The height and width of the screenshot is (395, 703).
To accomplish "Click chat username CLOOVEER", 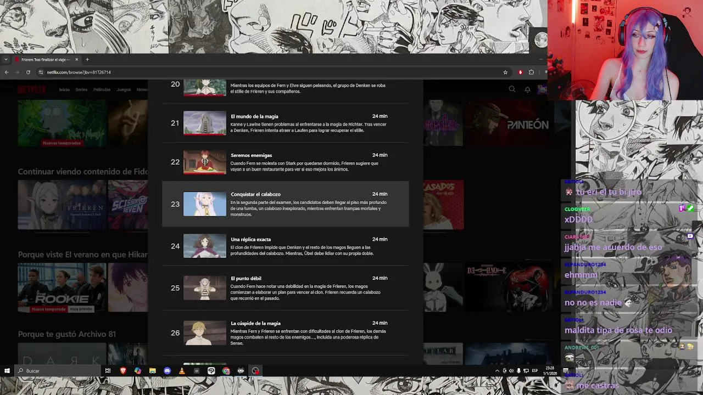I will tap(577, 209).
